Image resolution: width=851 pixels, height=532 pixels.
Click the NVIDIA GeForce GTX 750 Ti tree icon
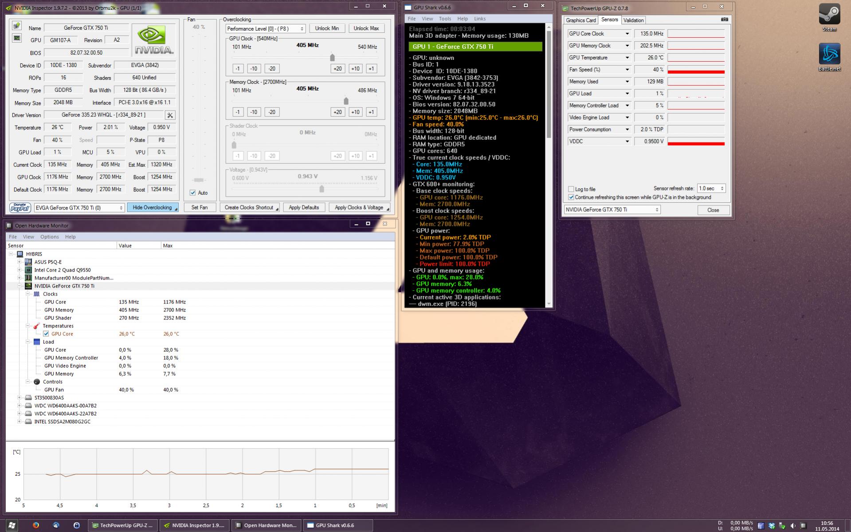[28, 286]
